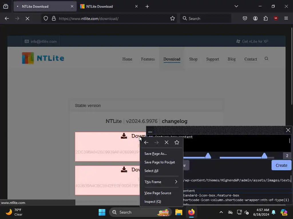Click the Create button in picker panel
Image resolution: width=293 pixels, height=219 pixels.
pos(282,165)
